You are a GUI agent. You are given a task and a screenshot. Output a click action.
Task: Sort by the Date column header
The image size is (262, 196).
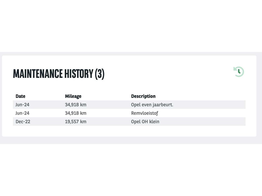20,96
